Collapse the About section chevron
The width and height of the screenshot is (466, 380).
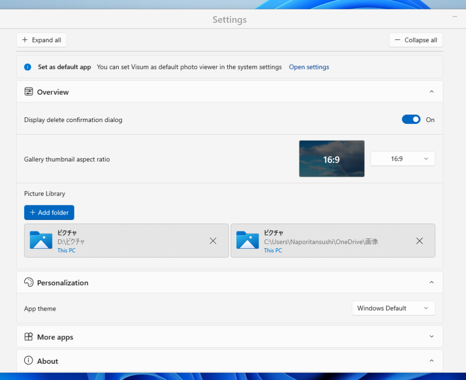pos(432,361)
